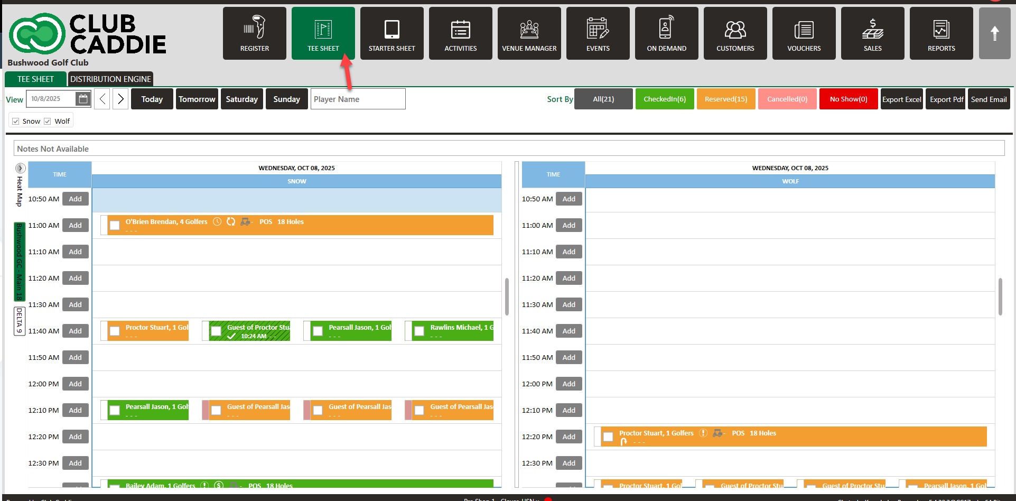Expand the Heat Map side panel
Screen dimensions: 1016x501
tap(20, 169)
